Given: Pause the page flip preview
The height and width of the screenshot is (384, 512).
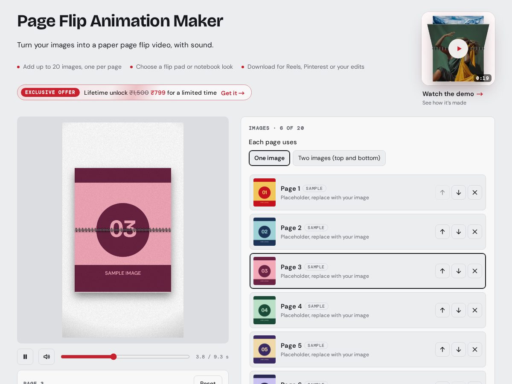Looking at the screenshot, I should pyautogui.click(x=25, y=357).
